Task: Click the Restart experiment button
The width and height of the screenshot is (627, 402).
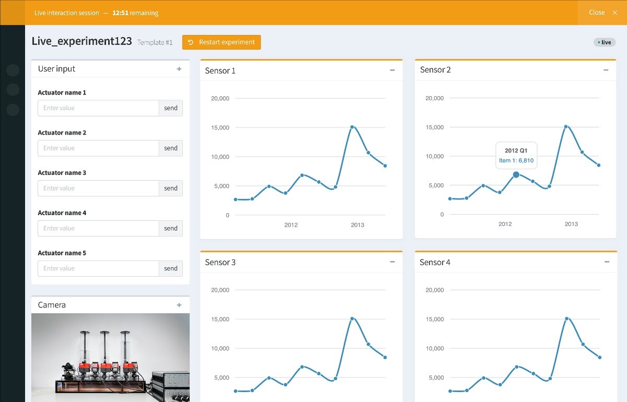Action: click(x=221, y=42)
